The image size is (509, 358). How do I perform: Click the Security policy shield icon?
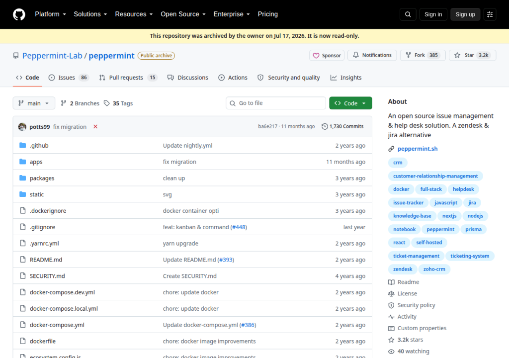391,305
